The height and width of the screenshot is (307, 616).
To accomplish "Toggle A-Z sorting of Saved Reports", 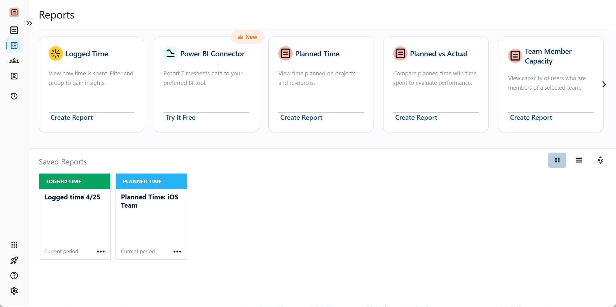I will [x=600, y=160].
